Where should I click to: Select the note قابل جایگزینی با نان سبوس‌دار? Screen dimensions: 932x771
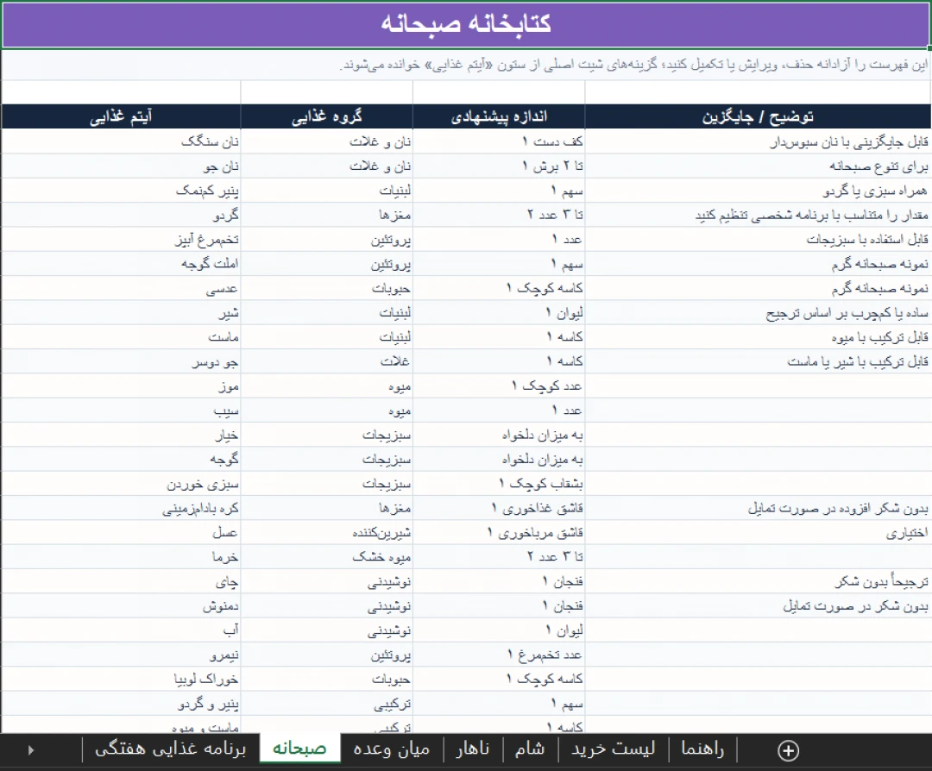coord(758,141)
